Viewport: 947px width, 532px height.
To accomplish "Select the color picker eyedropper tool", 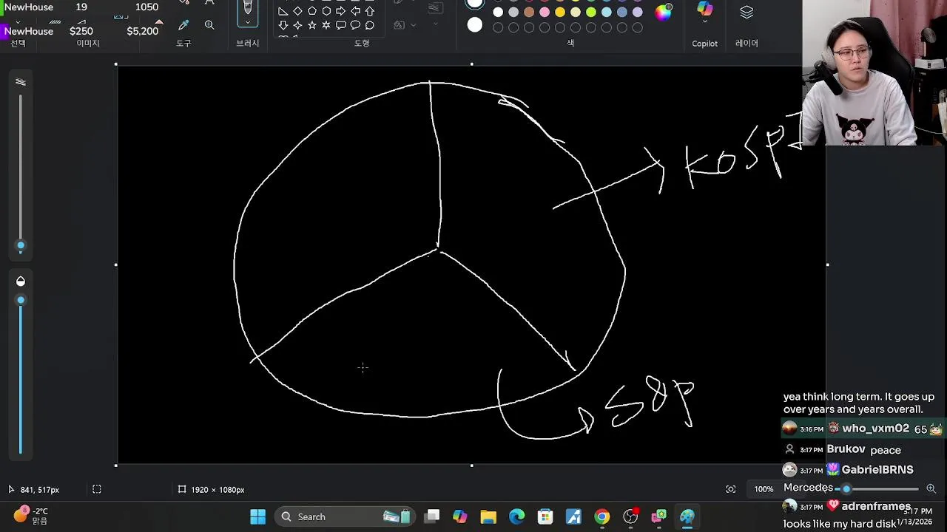I will click(183, 25).
